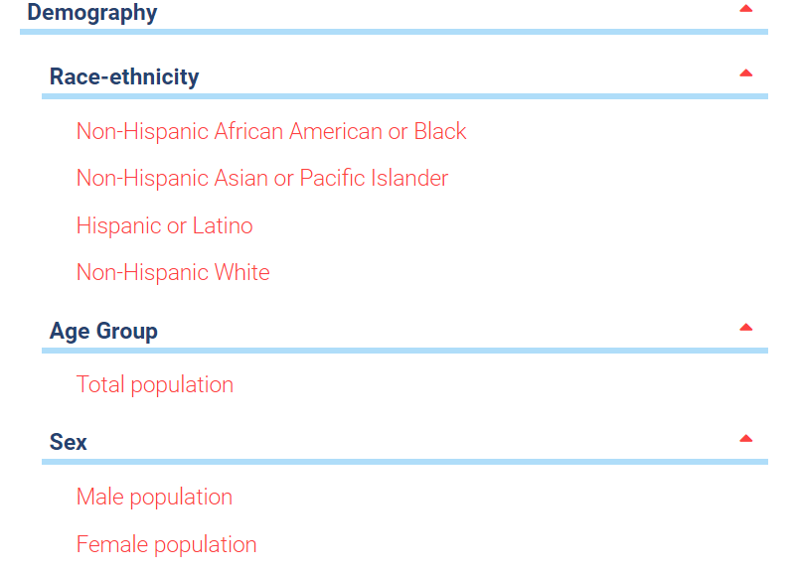Choose the Hispanic or Latino link
Viewport: 797px width, 573px height.
point(164,225)
